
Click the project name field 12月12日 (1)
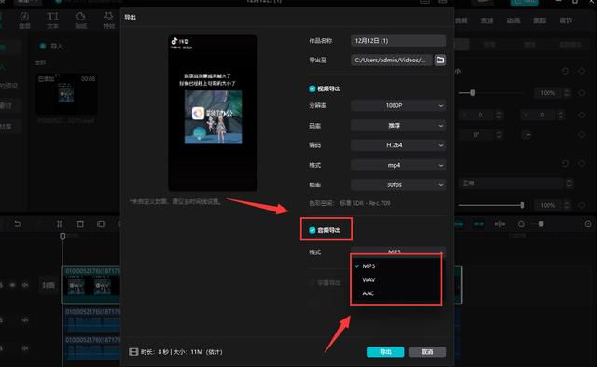pos(398,41)
